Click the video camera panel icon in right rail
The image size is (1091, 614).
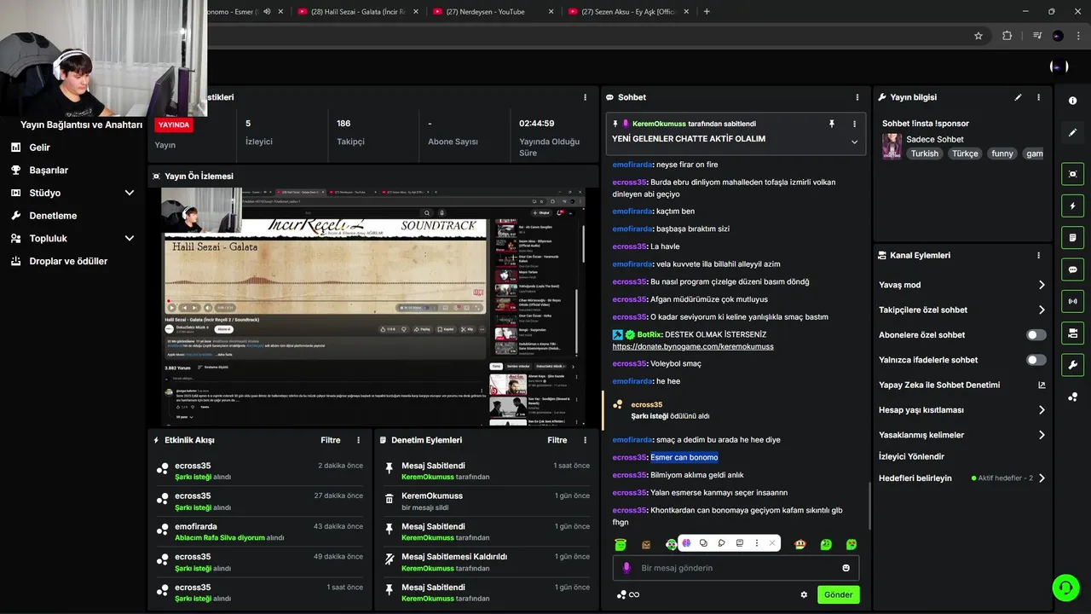pos(1072,333)
